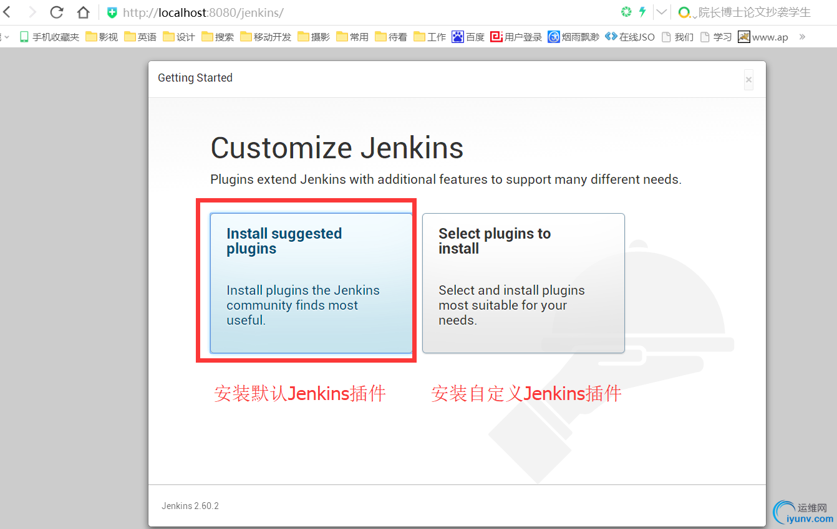Open the 在线JSO bookmark
The width and height of the screenshot is (837, 529).
630,37
